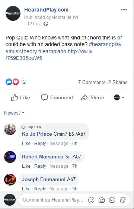
Task: Open the #hearandplay hashtag link
Action: point(105,44)
